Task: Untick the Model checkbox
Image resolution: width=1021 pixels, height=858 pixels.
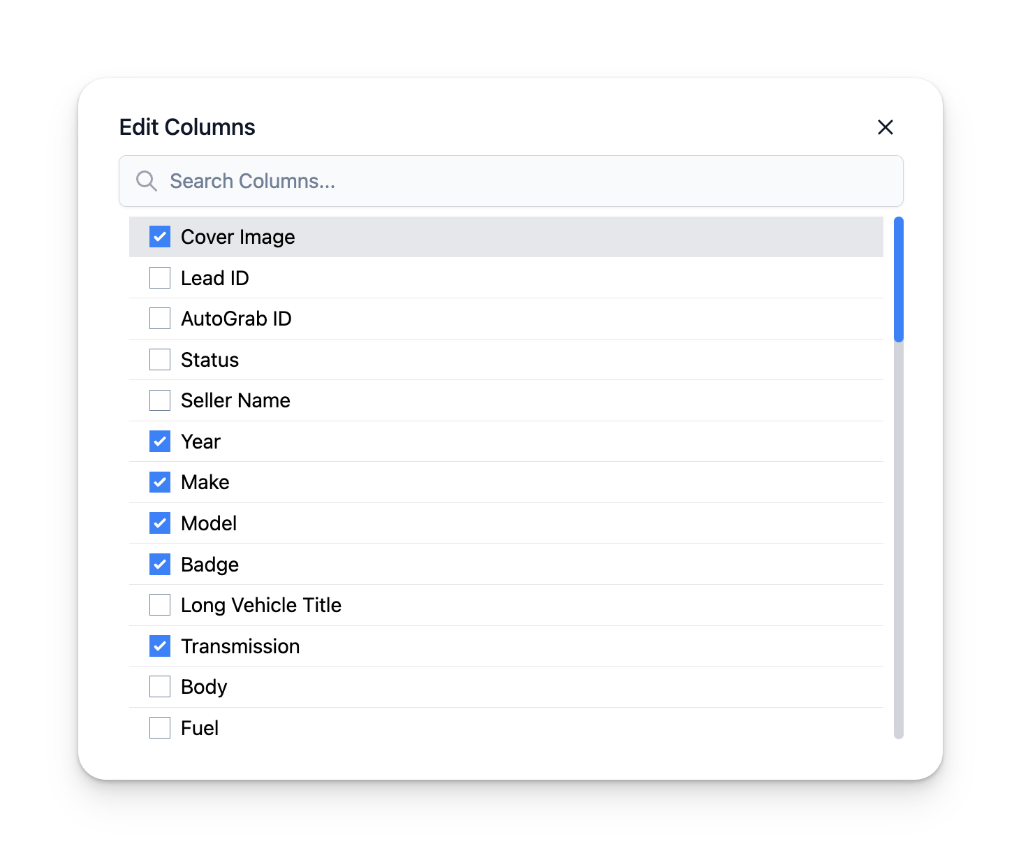Action: point(160,523)
